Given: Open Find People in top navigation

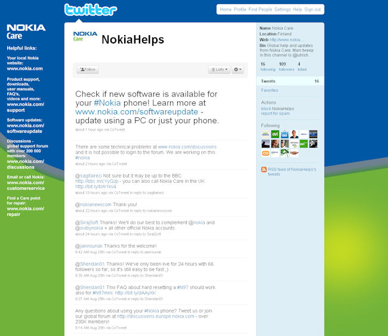Looking at the screenshot, I should [260, 10].
